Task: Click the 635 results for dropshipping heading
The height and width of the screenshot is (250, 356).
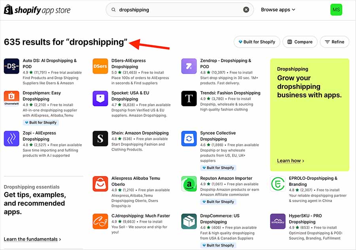Action: point(65,42)
